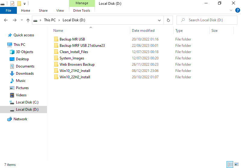
Task: Open recent locations dropdown arrow
Action: tap(22, 20)
